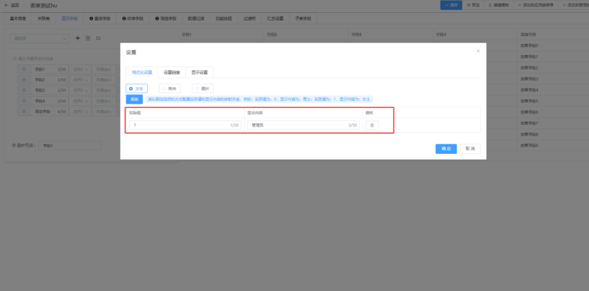Click the folder icon in left panel
The height and width of the screenshot is (291, 589).
click(x=98, y=38)
